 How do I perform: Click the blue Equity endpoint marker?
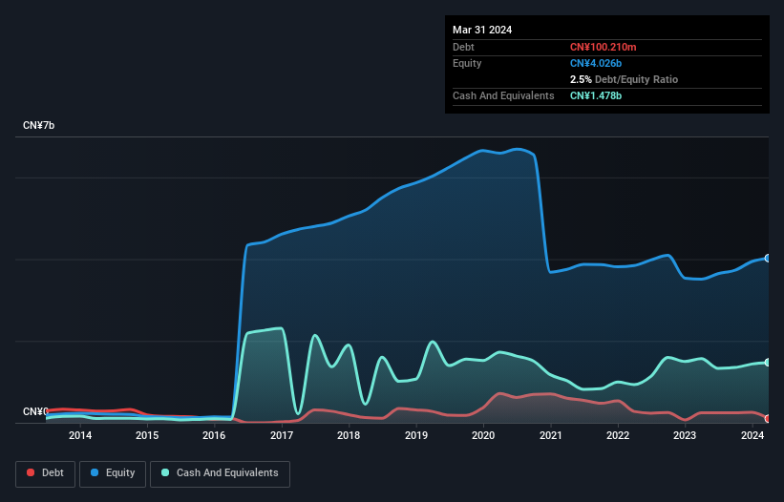(x=768, y=259)
